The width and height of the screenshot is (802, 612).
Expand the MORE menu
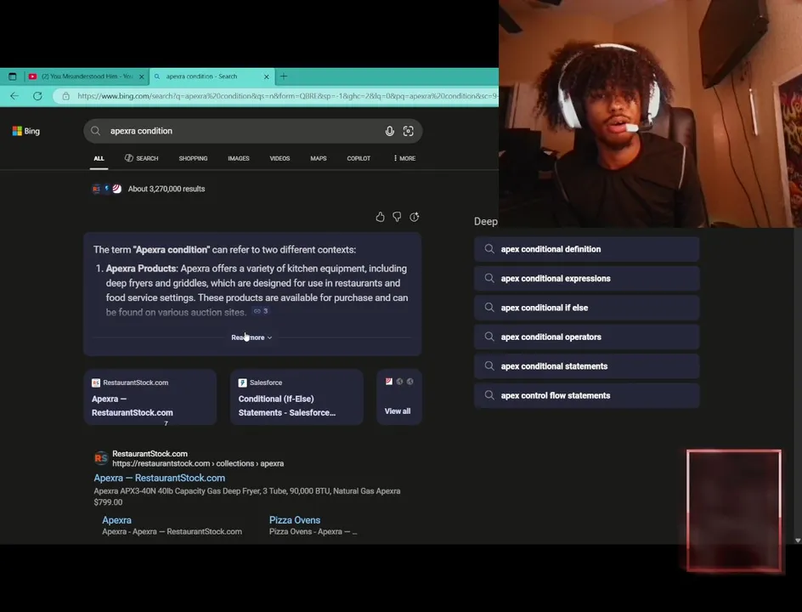(x=404, y=159)
